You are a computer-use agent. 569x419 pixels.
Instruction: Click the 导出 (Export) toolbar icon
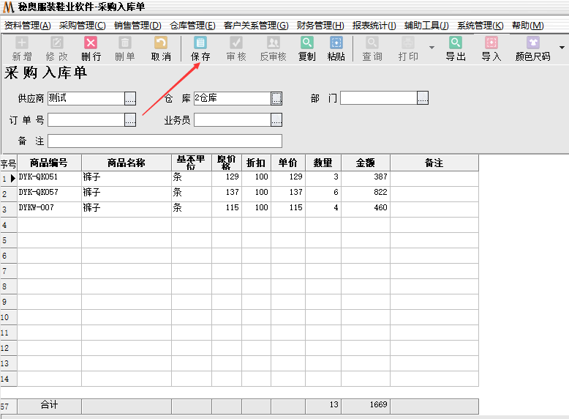(x=456, y=48)
